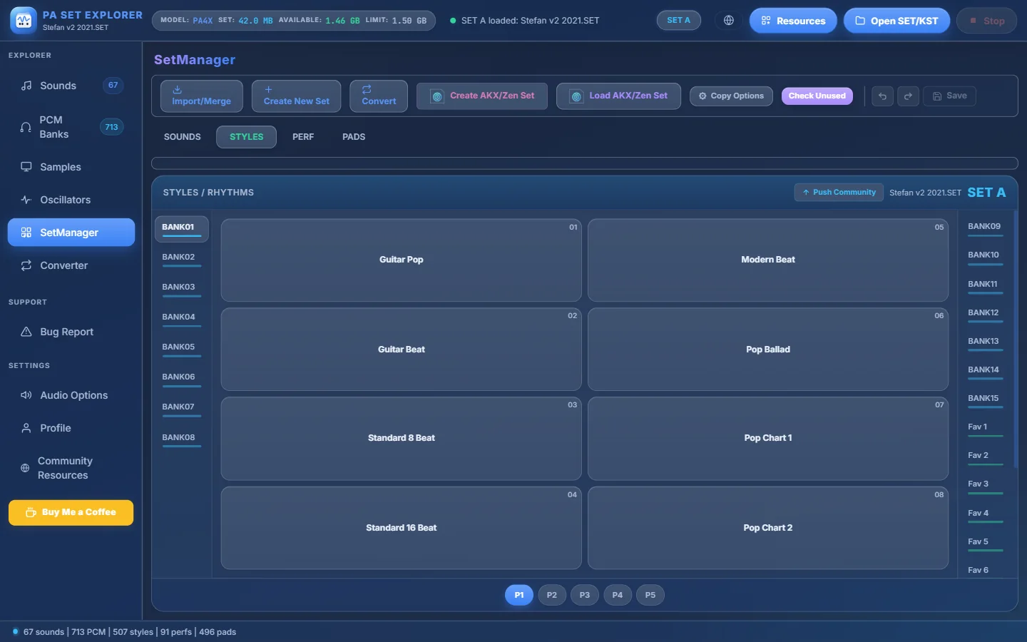Open Community Resources in sidebar

coord(71,468)
